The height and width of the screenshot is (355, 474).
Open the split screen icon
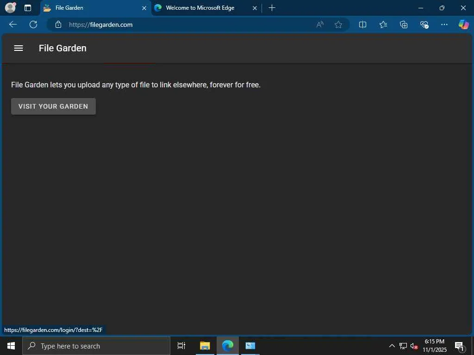[x=362, y=24]
